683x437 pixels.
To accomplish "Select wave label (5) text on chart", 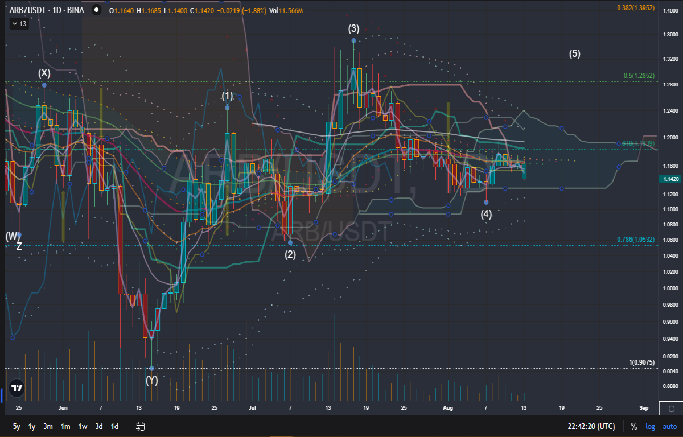I will 575,54.
